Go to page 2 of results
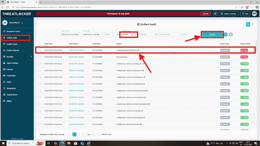The image size is (260, 146). (79, 134)
